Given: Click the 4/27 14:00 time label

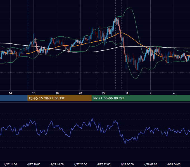Looking at the screenshot, I should (x=10, y=164).
